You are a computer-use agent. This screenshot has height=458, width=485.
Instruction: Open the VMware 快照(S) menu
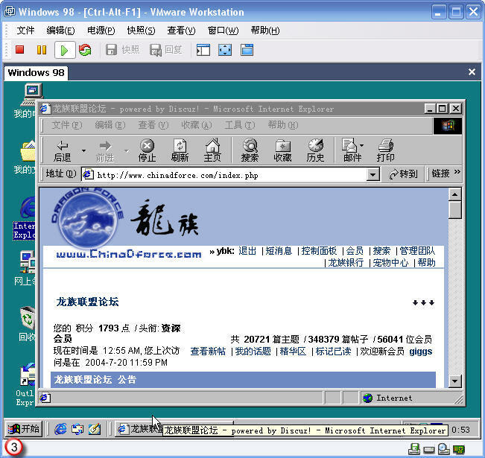click(141, 31)
